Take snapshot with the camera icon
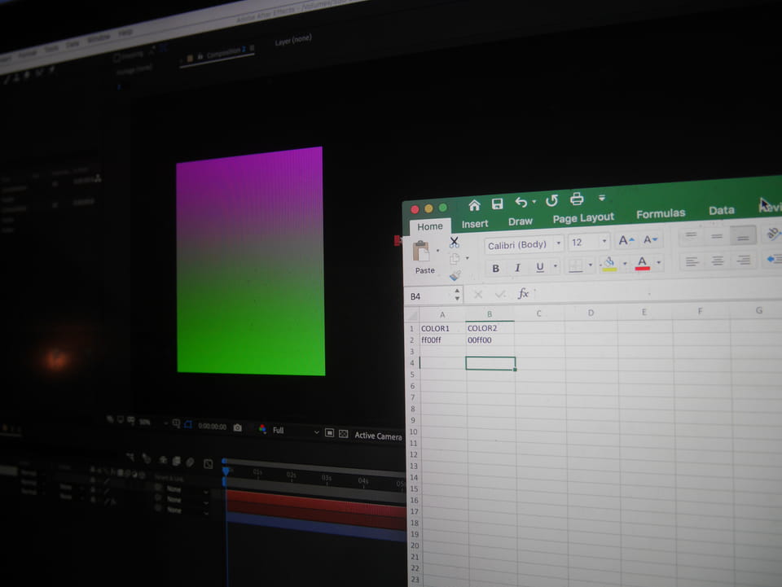The height and width of the screenshot is (587, 782). point(237,427)
